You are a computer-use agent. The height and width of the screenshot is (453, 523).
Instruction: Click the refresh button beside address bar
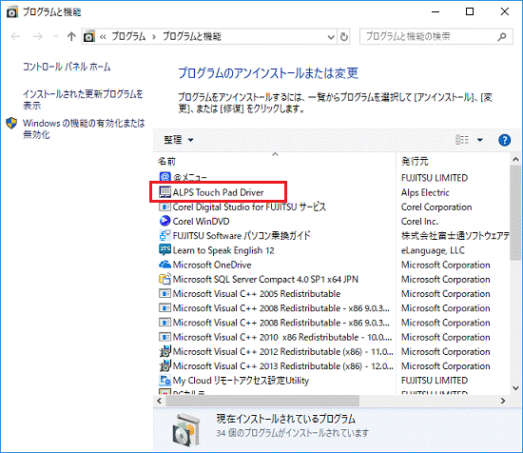pos(344,36)
